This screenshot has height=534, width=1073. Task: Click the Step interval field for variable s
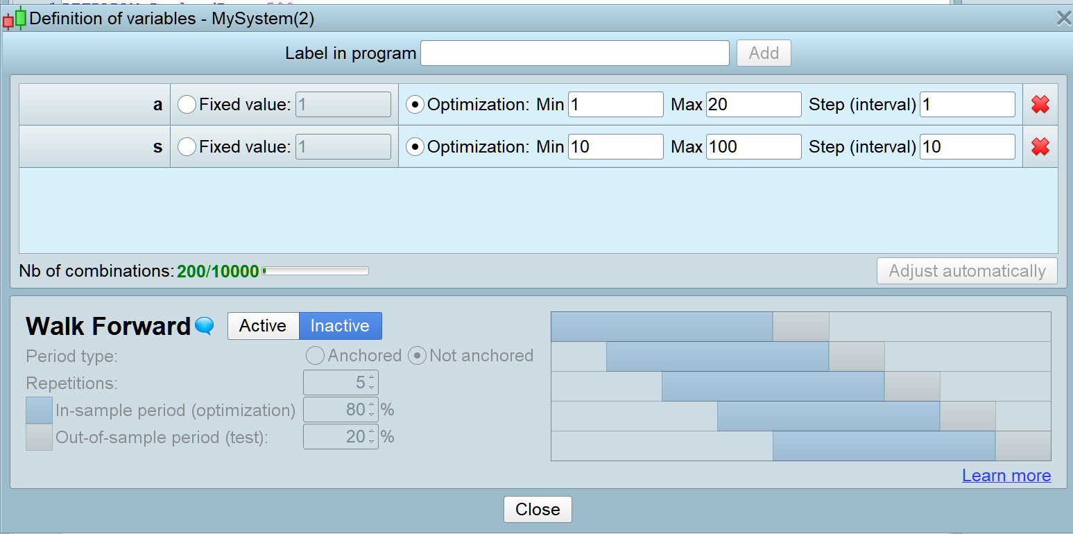pyautogui.click(x=967, y=147)
